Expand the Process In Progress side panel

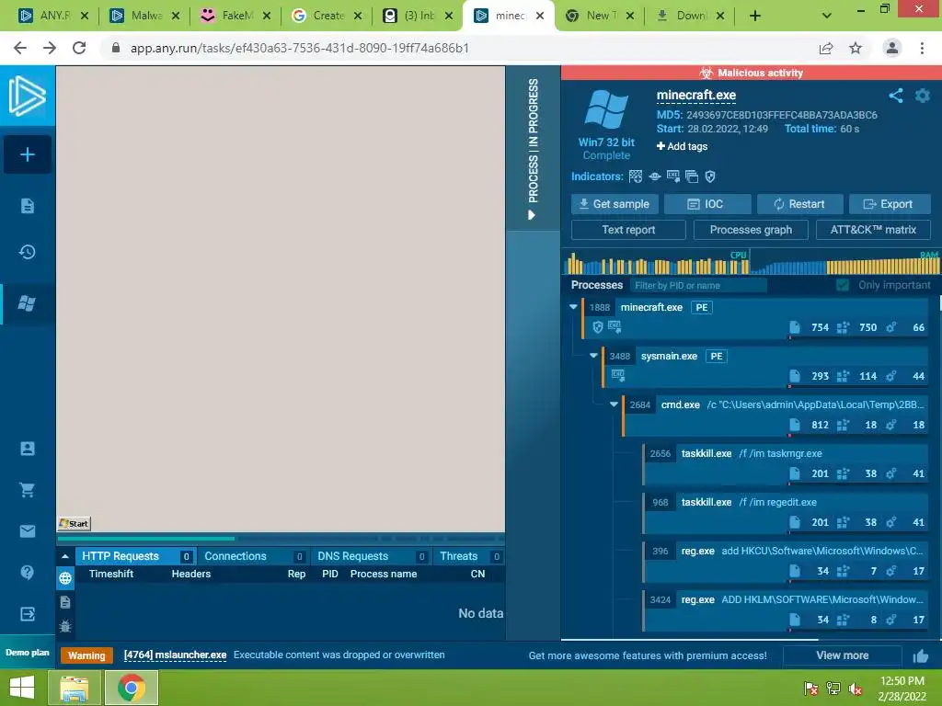[x=533, y=150]
